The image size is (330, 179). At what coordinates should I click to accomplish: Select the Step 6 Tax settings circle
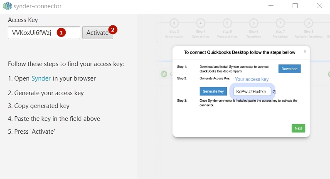click(254, 23)
